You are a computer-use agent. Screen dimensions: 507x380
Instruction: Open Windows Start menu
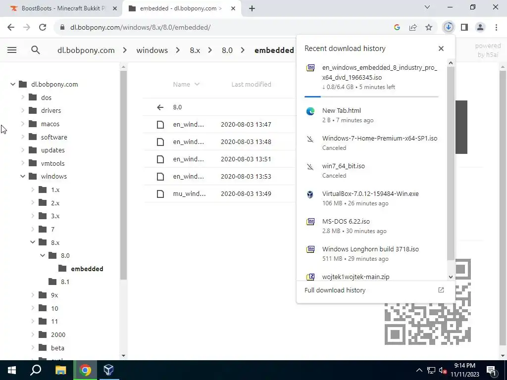pyautogui.click(x=12, y=370)
